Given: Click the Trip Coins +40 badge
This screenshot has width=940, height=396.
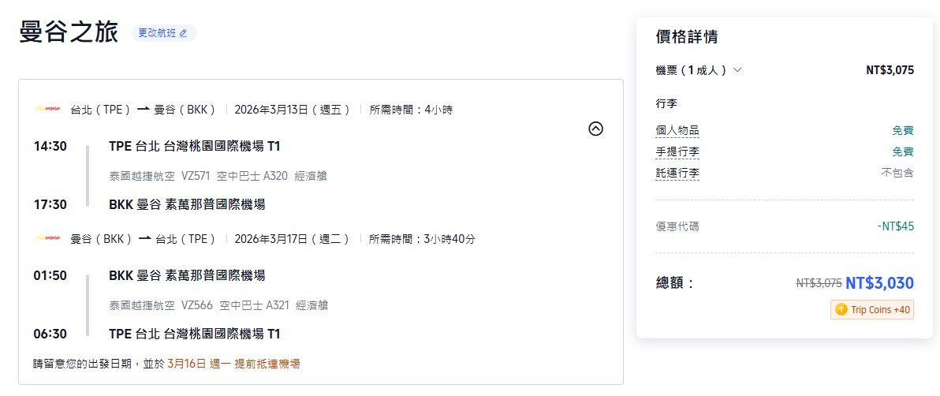Looking at the screenshot, I should (871, 310).
